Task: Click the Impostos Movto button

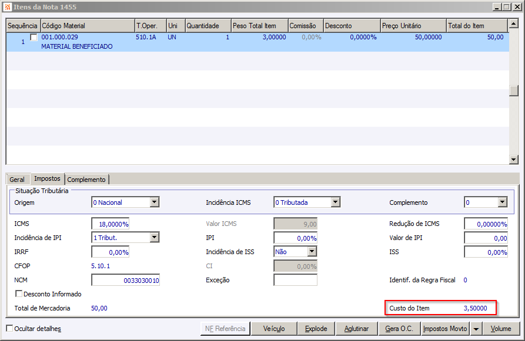Action: [x=445, y=329]
